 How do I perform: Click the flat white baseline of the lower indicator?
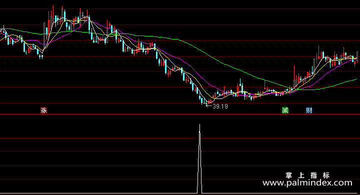tap(98, 193)
